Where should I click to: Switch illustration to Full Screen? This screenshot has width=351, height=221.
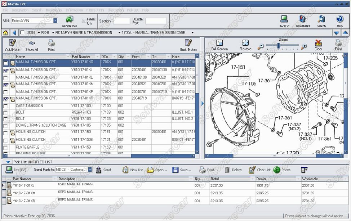(219, 42)
